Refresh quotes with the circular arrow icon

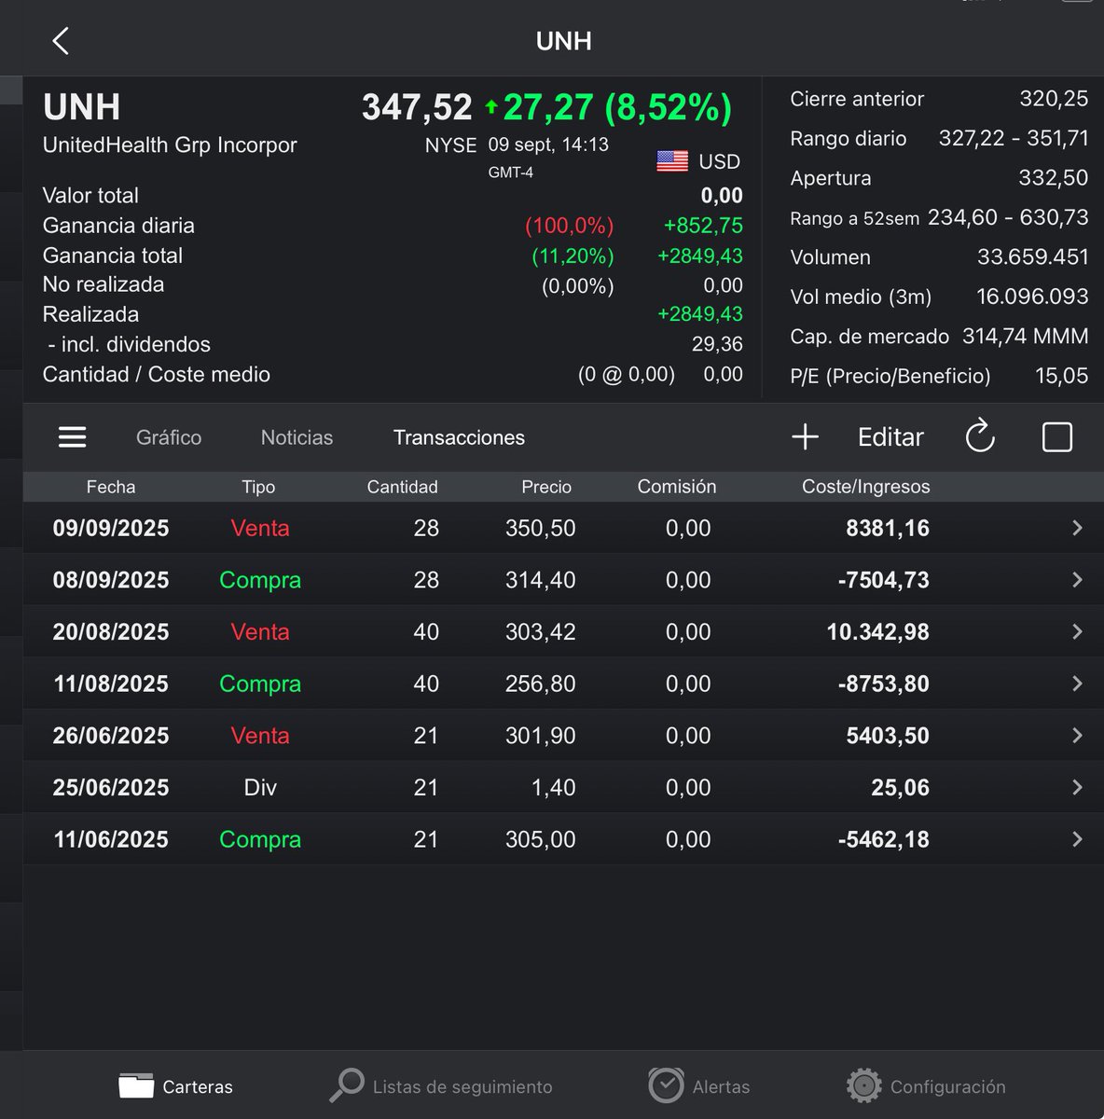point(980,436)
